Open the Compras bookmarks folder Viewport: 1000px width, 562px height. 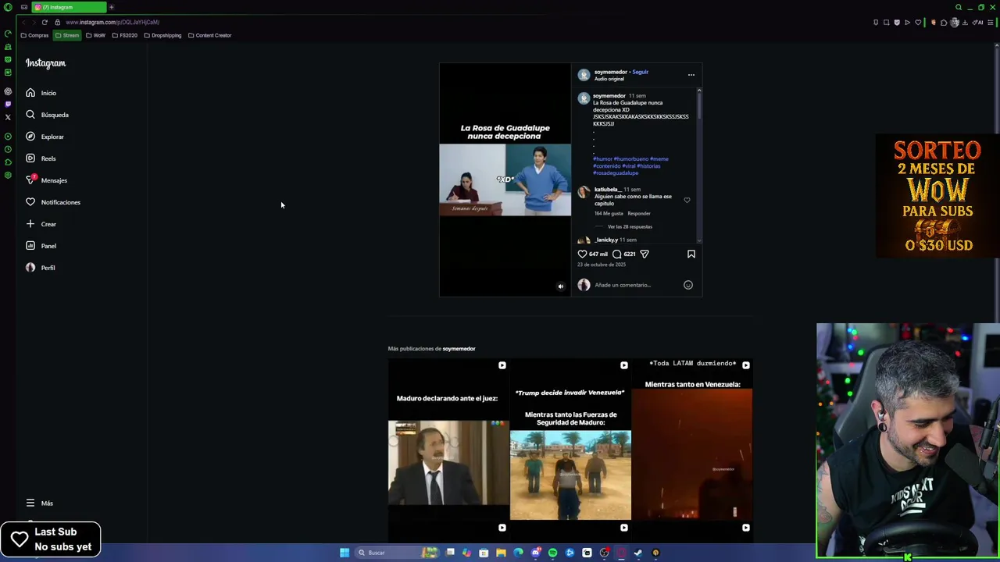(35, 35)
